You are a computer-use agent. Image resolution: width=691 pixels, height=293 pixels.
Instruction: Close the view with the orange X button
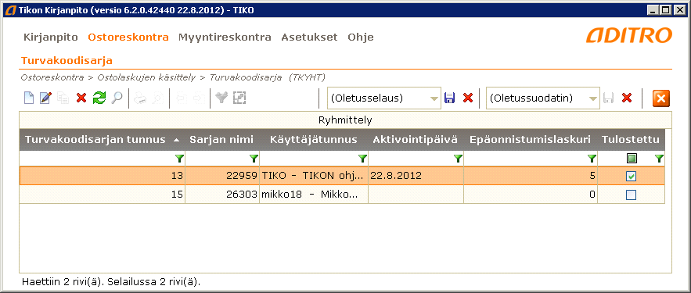click(x=661, y=98)
